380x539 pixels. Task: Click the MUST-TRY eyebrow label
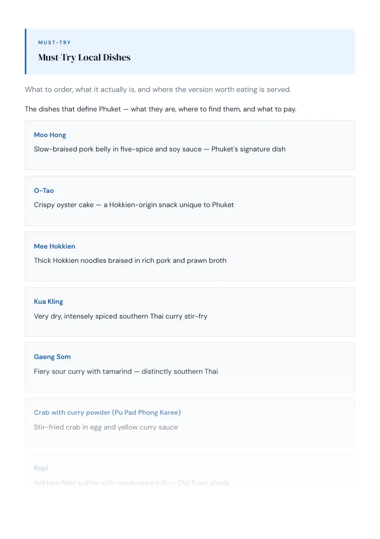54,43
